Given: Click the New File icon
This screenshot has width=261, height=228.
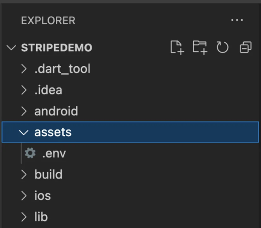Looking at the screenshot, I should (x=177, y=47).
